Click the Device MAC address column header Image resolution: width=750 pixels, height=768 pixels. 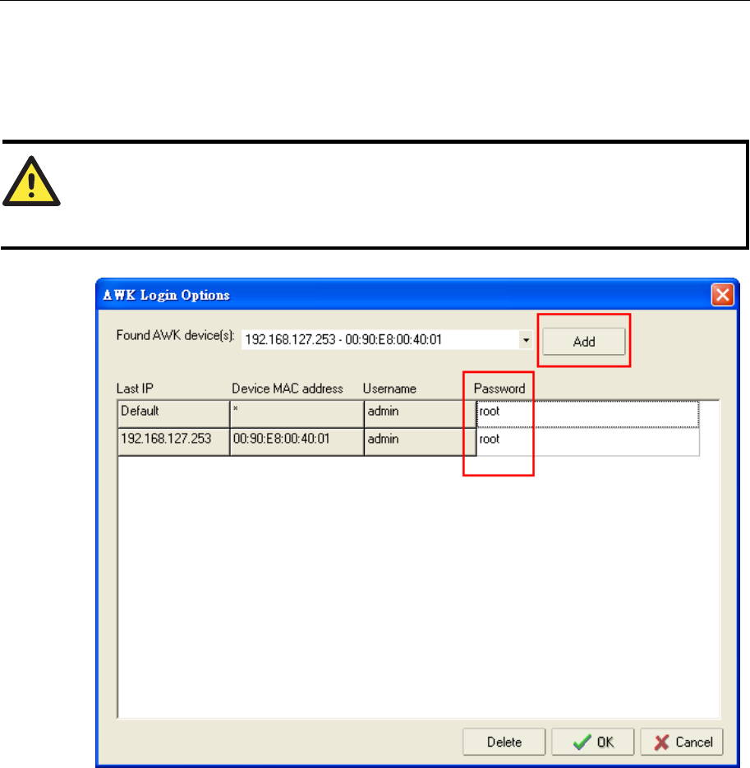click(287, 389)
